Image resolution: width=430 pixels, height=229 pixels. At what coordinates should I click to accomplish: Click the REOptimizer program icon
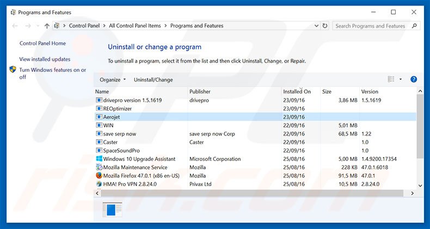(x=99, y=108)
